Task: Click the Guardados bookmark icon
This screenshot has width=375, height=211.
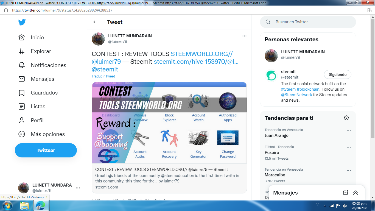Action: 22,93
